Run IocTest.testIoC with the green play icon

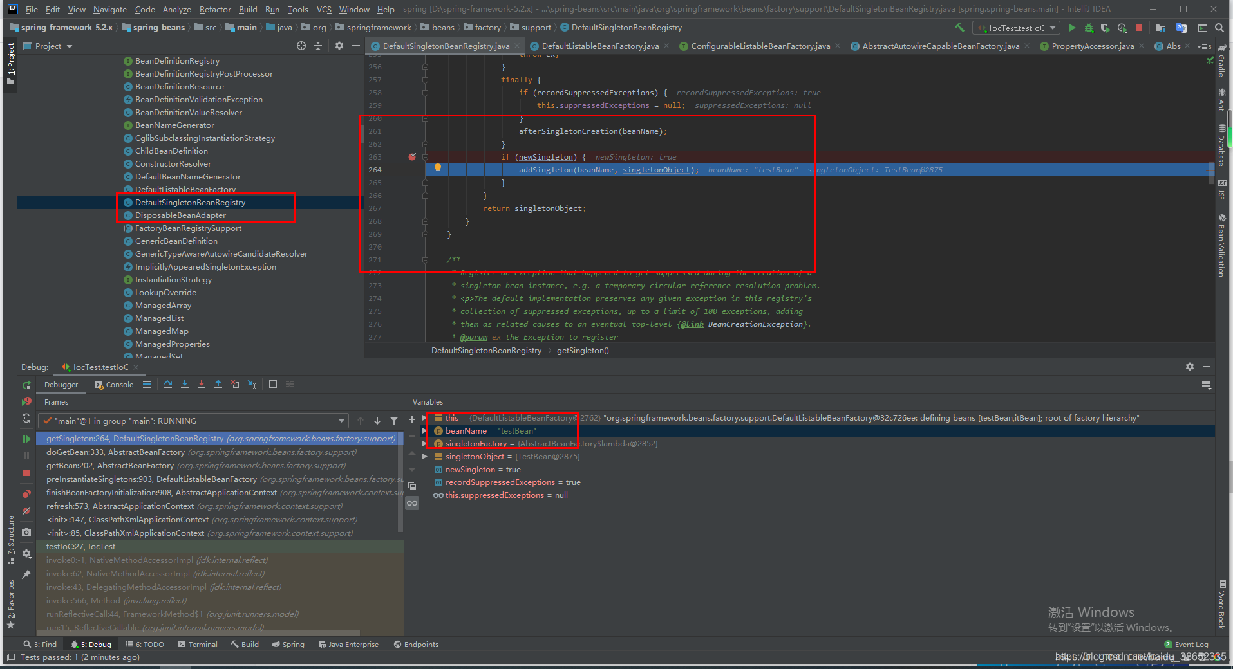click(1072, 28)
